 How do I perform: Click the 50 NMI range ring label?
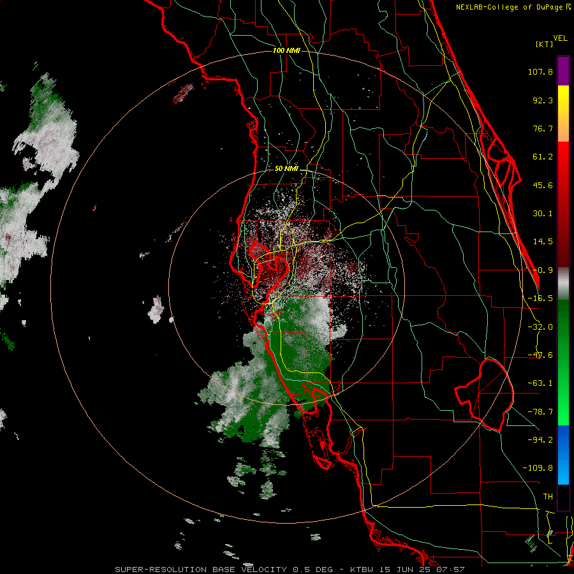pos(286,168)
